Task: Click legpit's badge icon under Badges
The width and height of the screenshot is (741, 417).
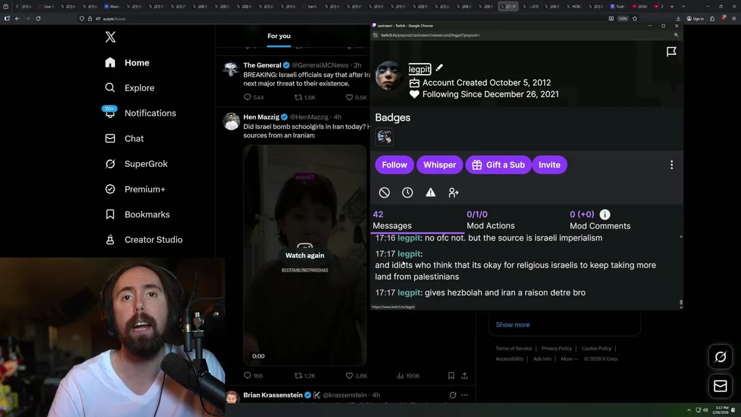Action: pos(384,137)
